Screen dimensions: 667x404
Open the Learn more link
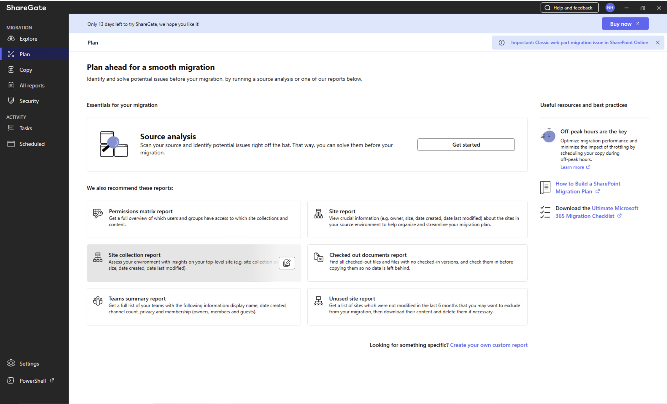coord(575,167)
